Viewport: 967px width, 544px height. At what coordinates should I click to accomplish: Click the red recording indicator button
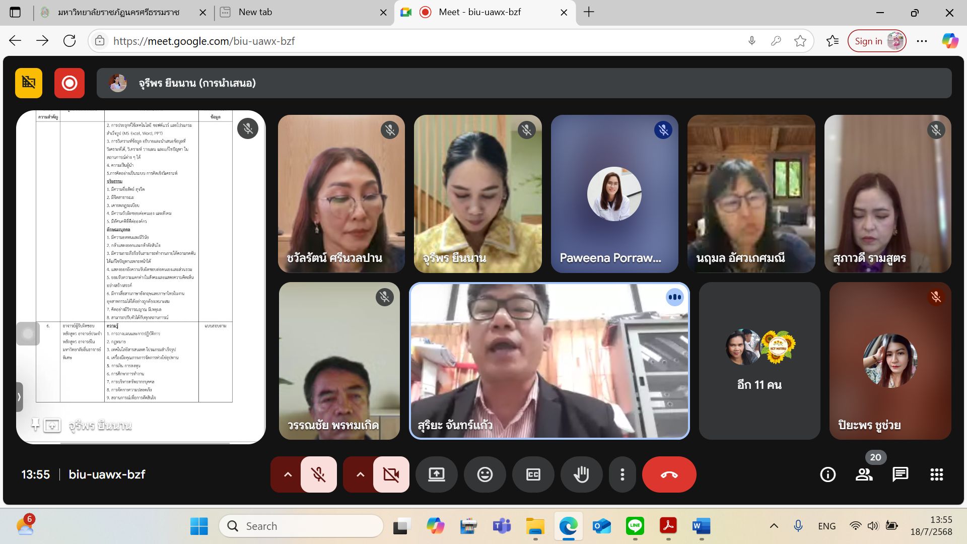pyautogui.click(x=70, y=83)
